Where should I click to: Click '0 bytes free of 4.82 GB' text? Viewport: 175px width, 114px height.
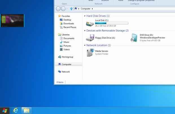pyautogui.click(x=150, y=40)
